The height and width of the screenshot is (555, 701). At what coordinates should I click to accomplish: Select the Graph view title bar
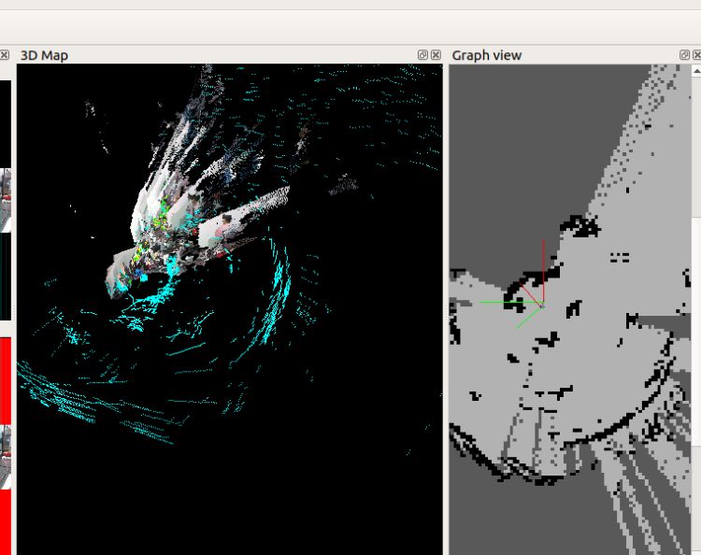pos(561,55)
